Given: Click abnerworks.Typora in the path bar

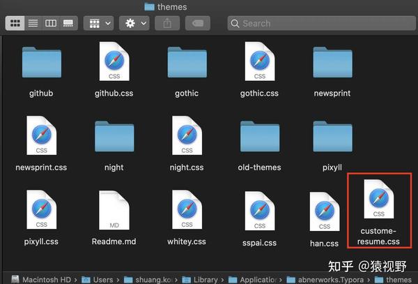Looking at the screenshot, I should coord(325,279).
